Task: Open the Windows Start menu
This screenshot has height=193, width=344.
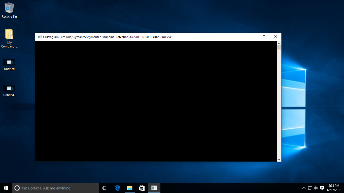Action: pyautogui.click(x=6, y=188)
